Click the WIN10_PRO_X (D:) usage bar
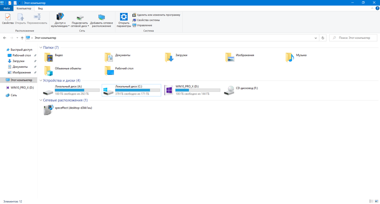 coord(198,90)
